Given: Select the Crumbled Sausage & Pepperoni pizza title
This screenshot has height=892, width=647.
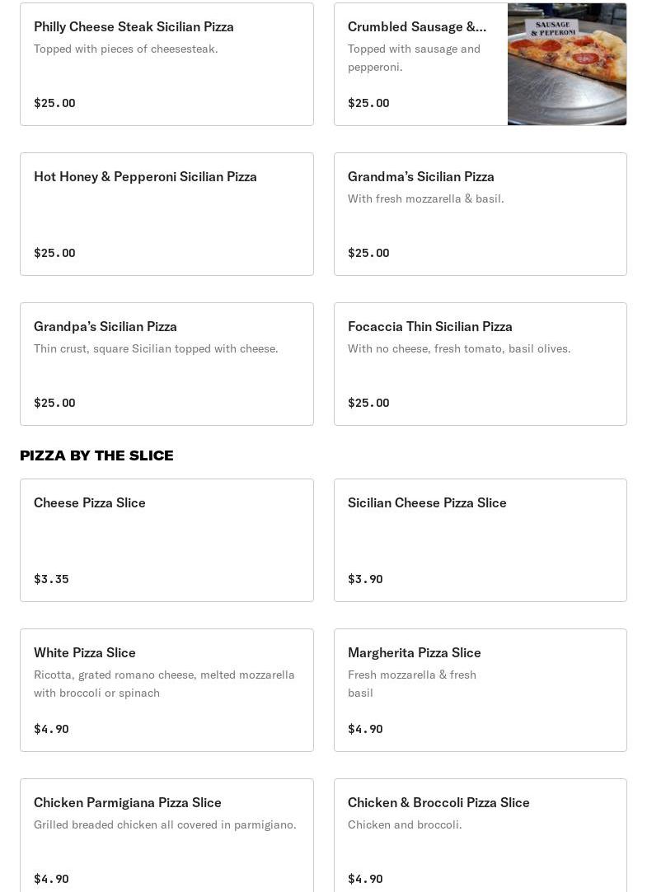Looking at the screenshot, I should point(416,27).
